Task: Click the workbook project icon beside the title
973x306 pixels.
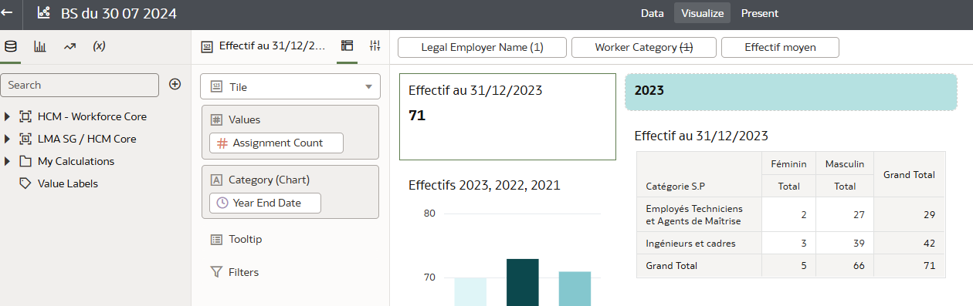Action: 43,13
